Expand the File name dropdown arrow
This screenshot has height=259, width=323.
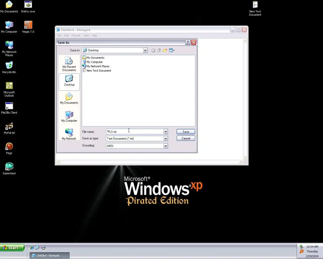point(166,132)
